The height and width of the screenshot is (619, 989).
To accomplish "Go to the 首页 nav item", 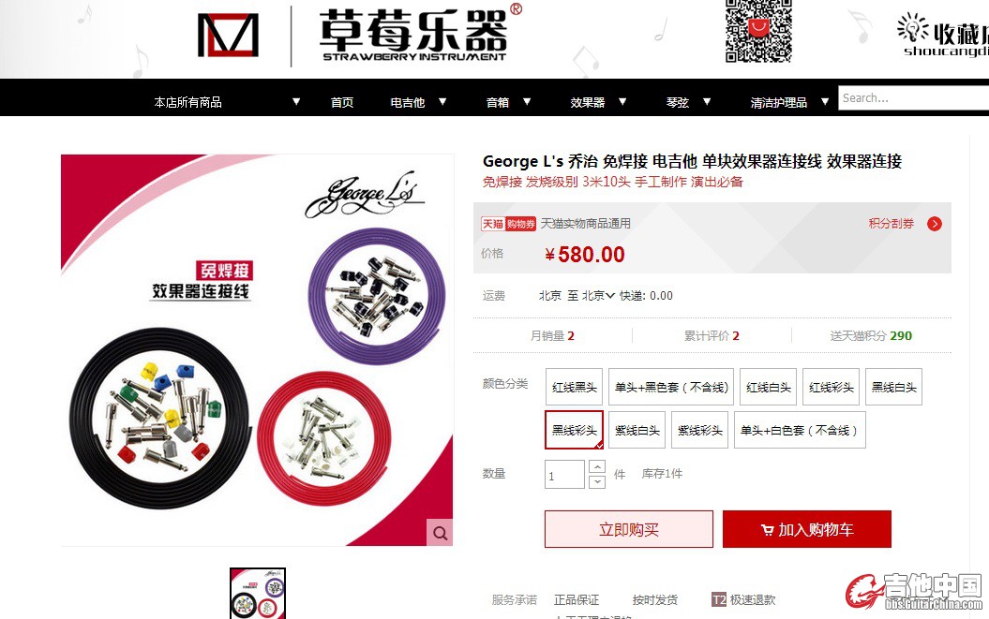I will point(342,102).
